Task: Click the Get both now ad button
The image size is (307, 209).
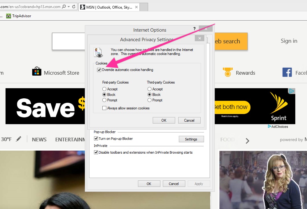Action: (x=232, y=107)
